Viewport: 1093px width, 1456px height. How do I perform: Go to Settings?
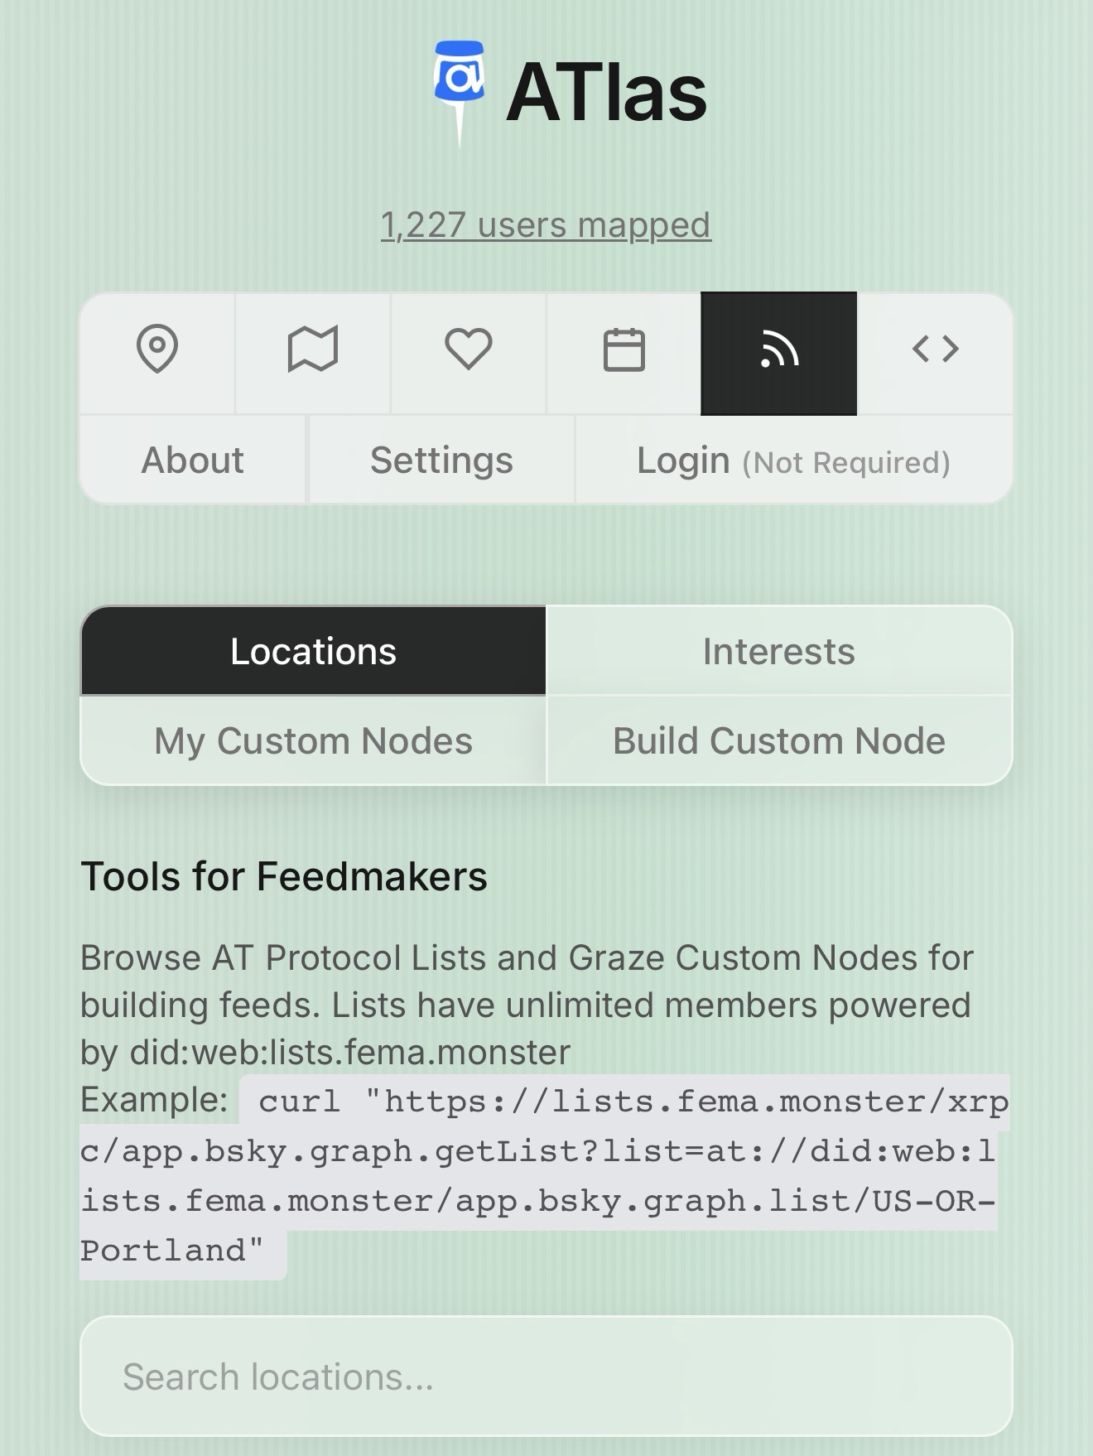tap(441, 460)
